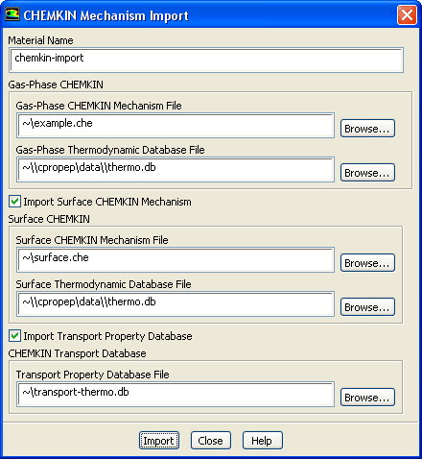Image resolution: width=422 pixels, height=459 pixels.
Task: Browse for the surface.che mechanism file
Action: pyautogui.click(x=367, y=263)
